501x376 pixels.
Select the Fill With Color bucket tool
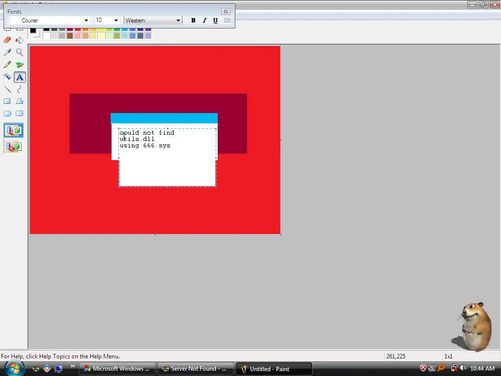pos(20,40)
